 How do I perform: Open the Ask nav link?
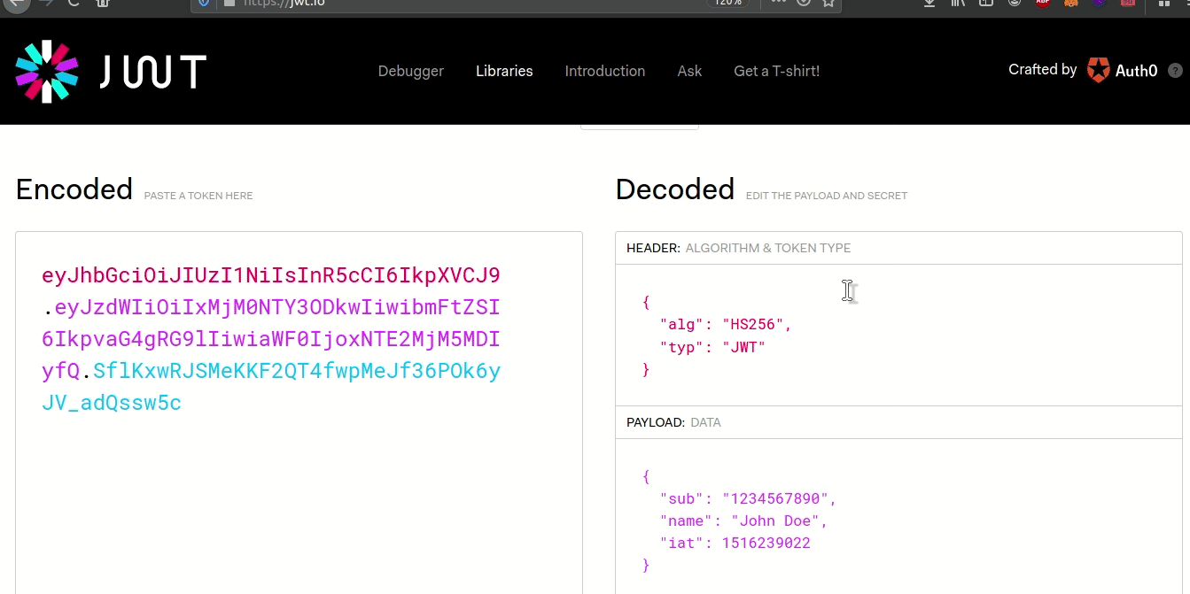(x=689, y=71)
